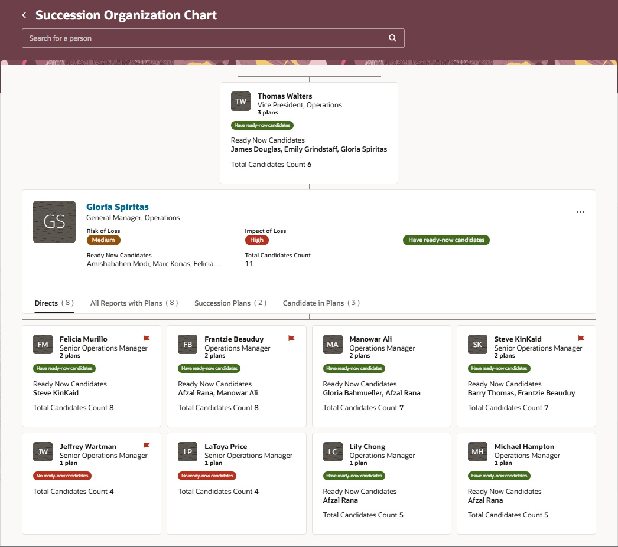Click Michael Hampton's MH avatar
This screenshot has height=547, width=618.
click(x=477, y=451)
